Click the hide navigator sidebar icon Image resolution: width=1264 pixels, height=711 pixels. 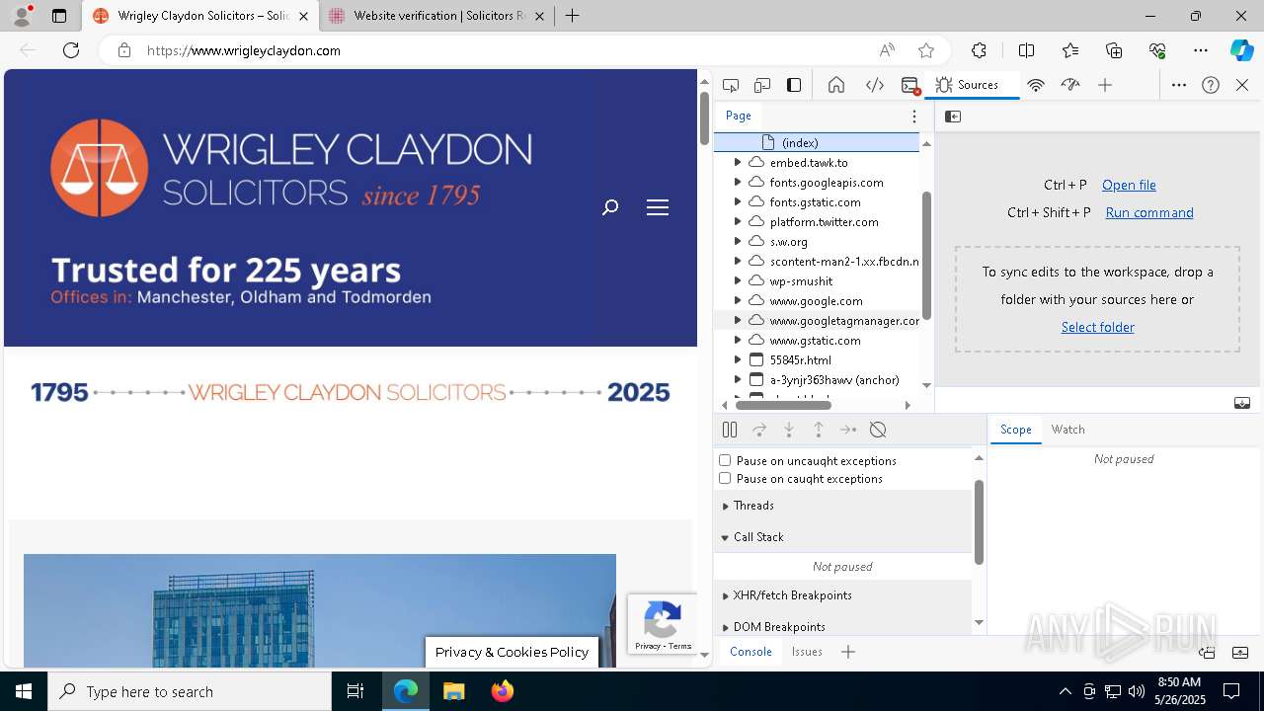(x=953, y=117)
